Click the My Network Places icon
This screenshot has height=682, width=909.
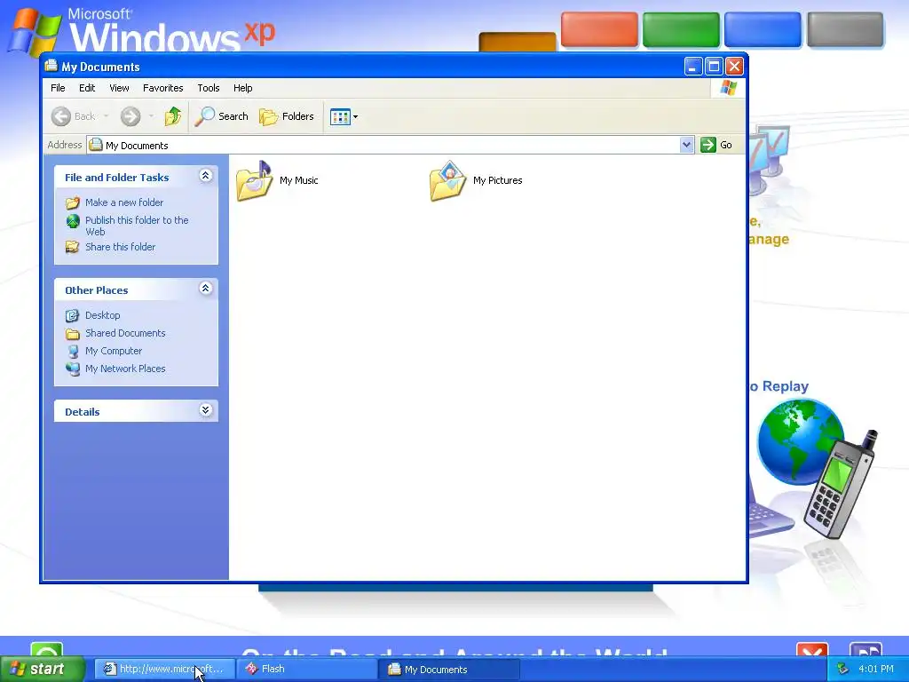pyautogui.click(x=73, y=369)
